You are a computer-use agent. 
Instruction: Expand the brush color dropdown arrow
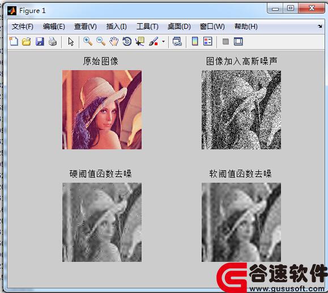tap(163, 41)
